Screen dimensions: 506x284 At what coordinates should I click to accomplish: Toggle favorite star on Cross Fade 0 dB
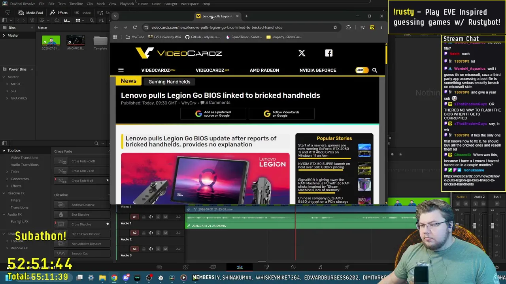(x=107, y=181)
